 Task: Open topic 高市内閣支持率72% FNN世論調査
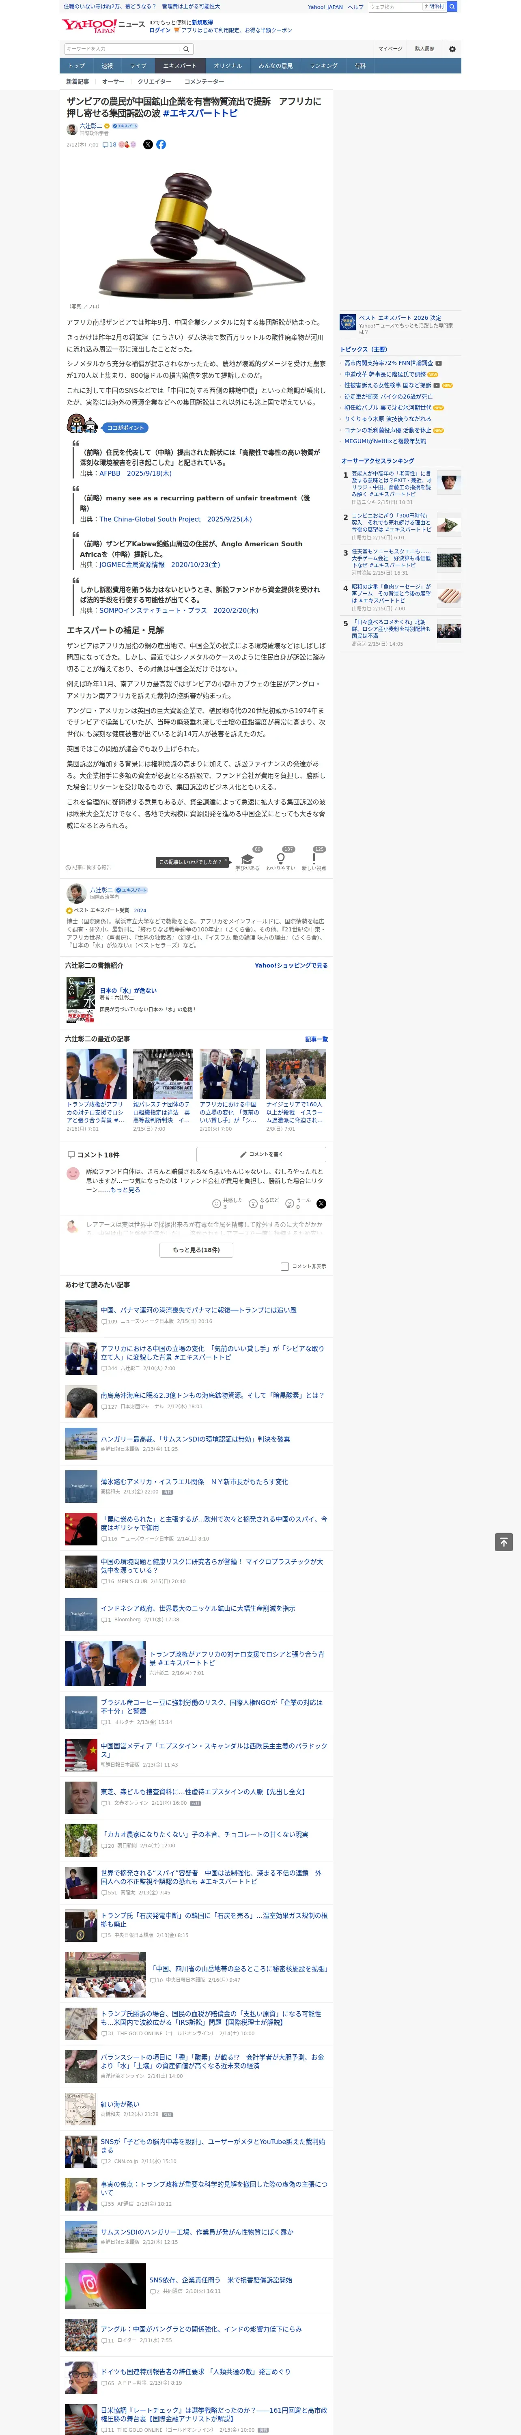[x=389, y=363]
